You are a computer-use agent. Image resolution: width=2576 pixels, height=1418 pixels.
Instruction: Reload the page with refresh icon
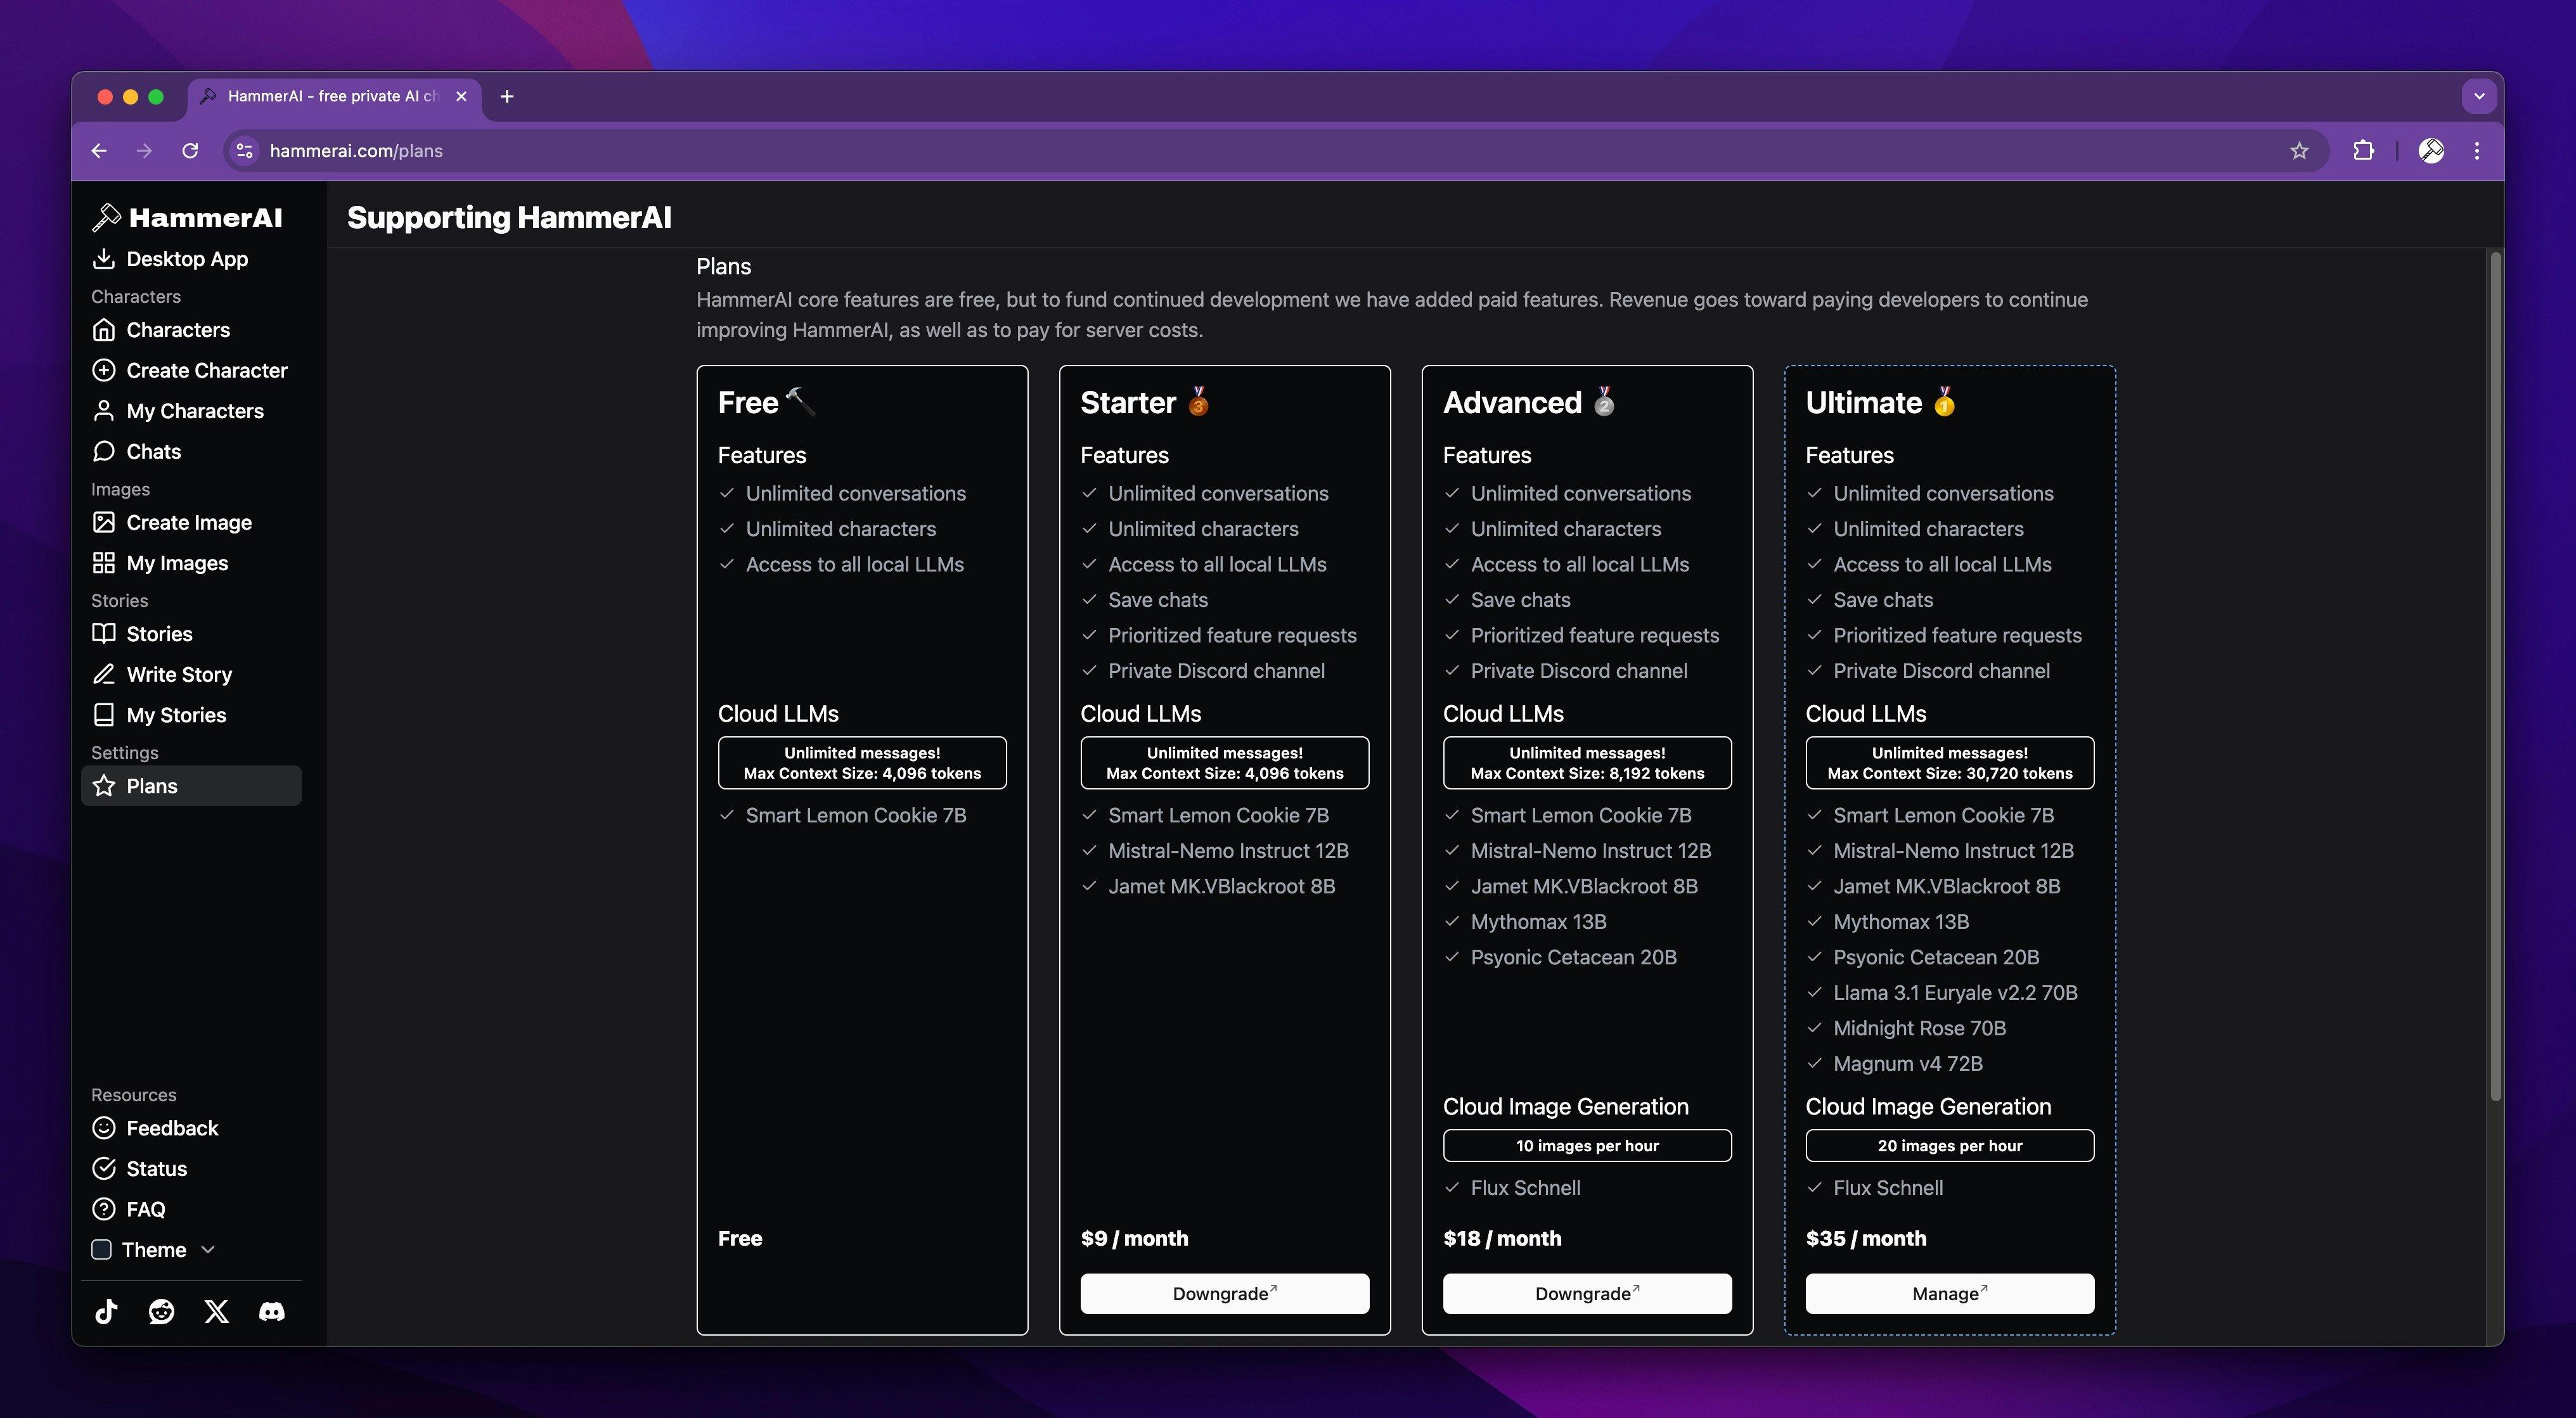tap(190, 151)
